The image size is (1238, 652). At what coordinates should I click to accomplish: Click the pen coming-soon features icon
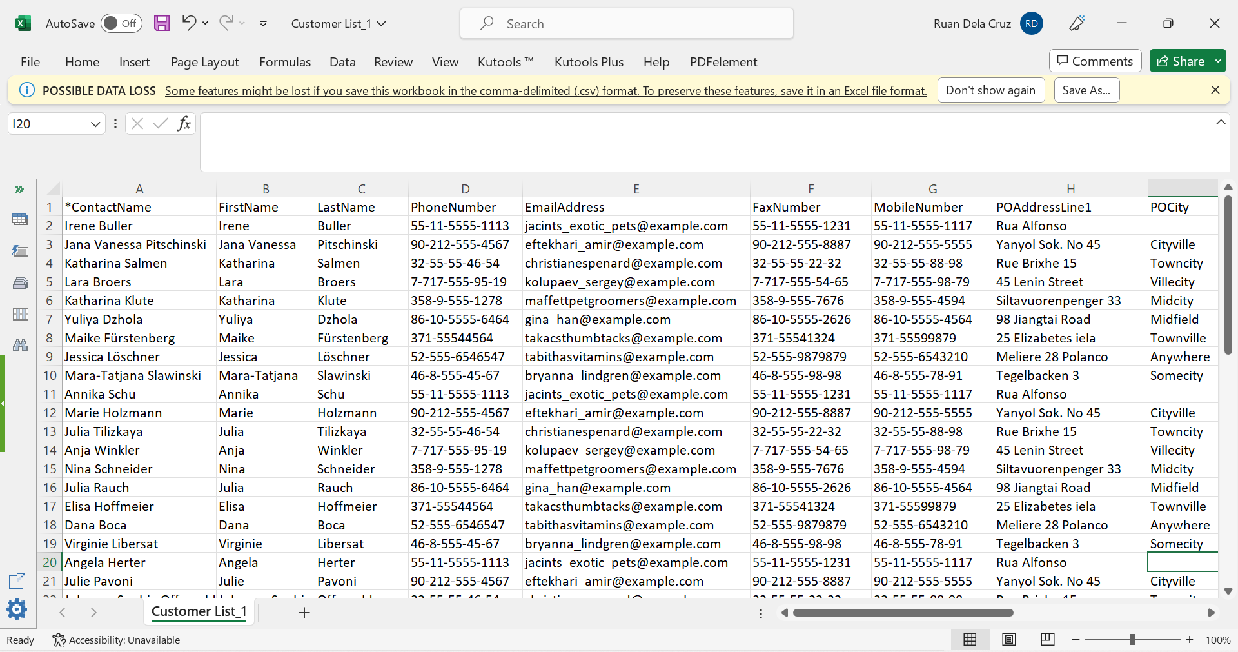point(1077,24)
